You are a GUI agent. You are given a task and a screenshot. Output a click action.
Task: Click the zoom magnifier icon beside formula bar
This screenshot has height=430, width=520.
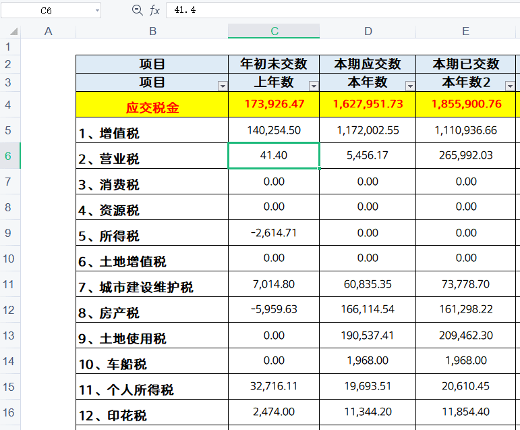tap(138, 10)
